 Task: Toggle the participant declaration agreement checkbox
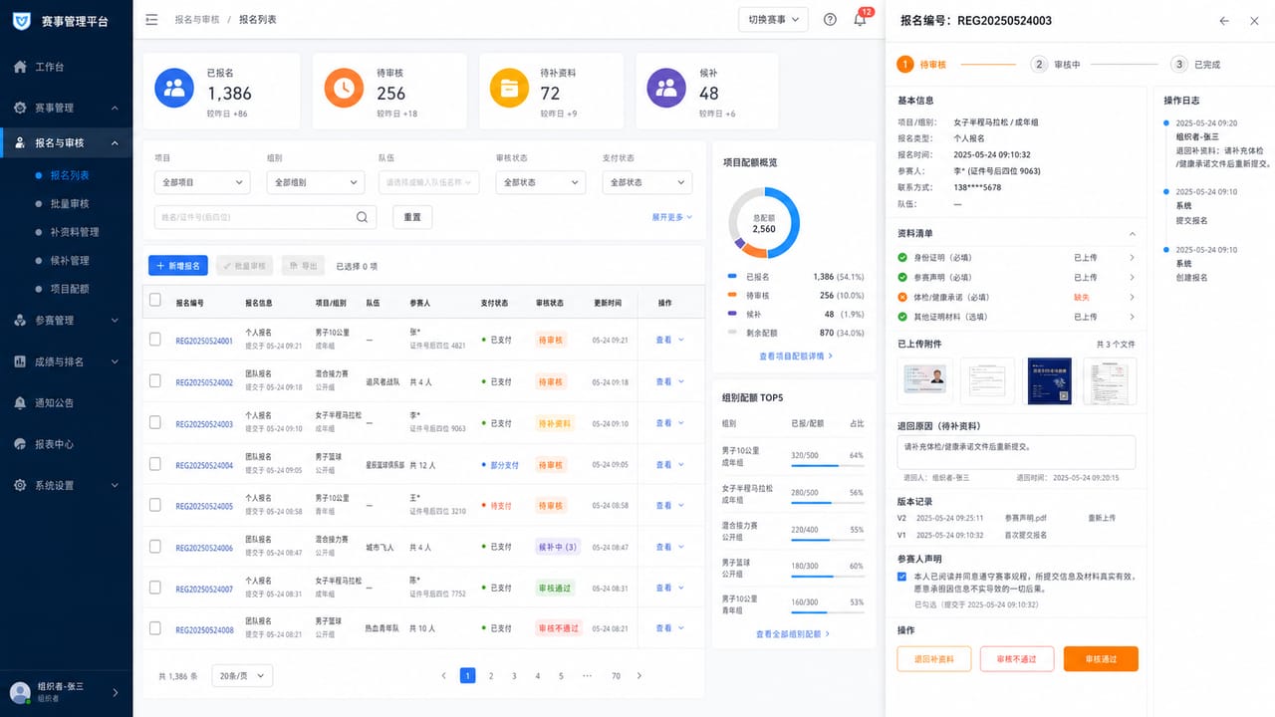pos(902,577)
